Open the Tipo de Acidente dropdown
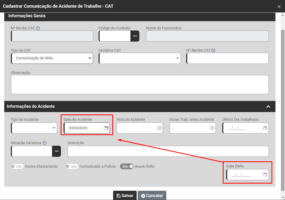 pos(34,128)
